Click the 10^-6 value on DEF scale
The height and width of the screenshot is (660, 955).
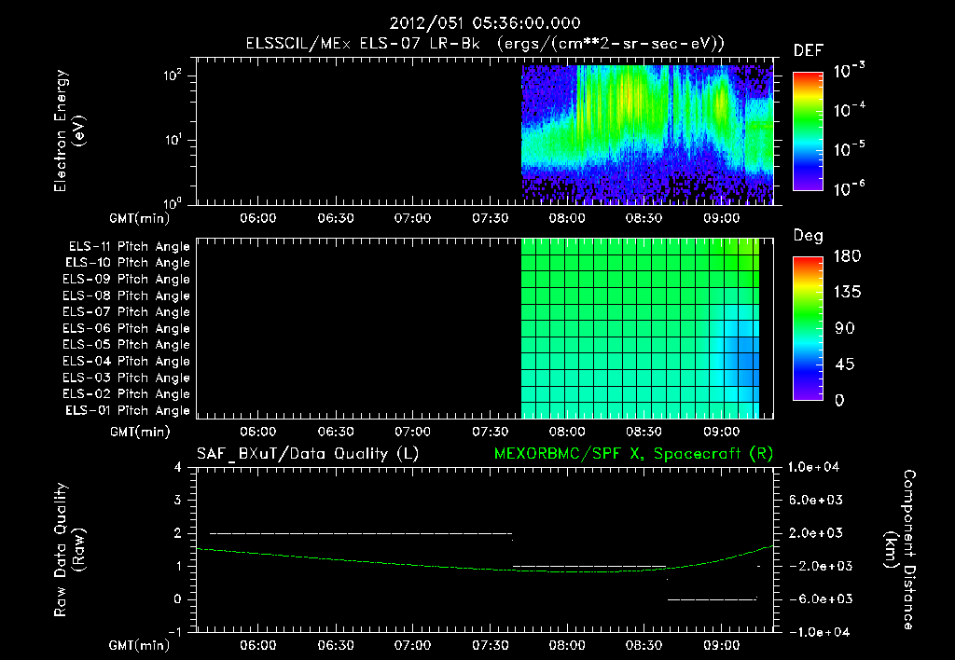[x=849, y=188]
